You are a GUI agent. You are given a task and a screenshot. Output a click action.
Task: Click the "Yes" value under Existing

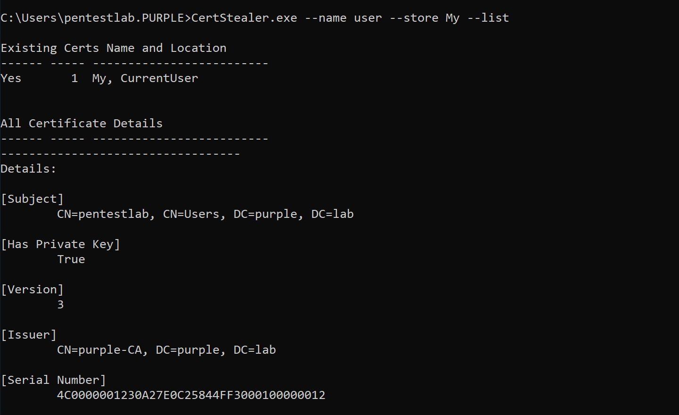11,78
